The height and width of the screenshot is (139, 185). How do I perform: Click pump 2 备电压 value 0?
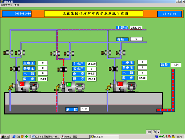coord(92,69)
